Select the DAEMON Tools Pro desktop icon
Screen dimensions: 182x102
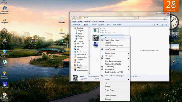5,97
